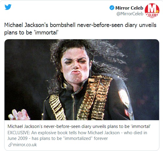
Task: Click the tweet headline about bombshell diary
Action: [80, 29]
